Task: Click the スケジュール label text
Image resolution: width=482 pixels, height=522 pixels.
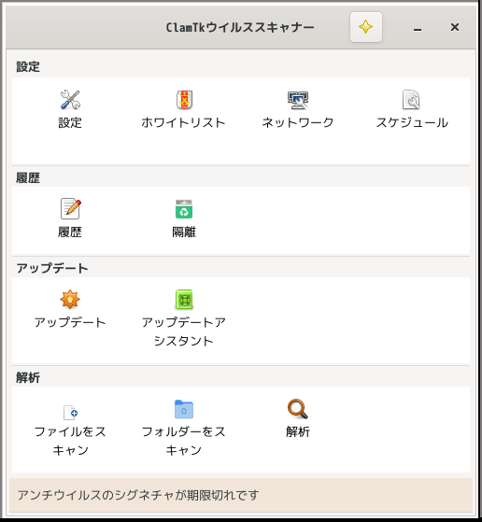Action: [x=412, y=122]
